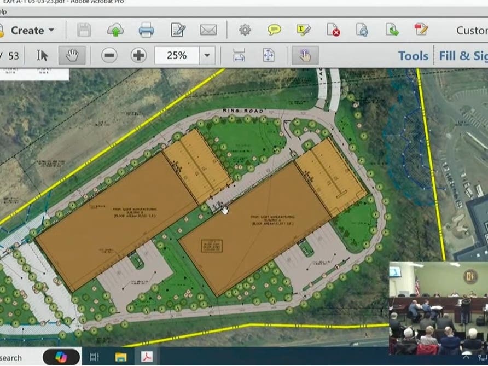Screen dimensions: 488x366
Task: Activate the Hand pan tool
Action: (72, 55)
